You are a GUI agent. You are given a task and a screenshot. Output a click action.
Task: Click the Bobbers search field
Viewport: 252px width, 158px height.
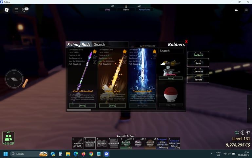[x=171, y=51]
